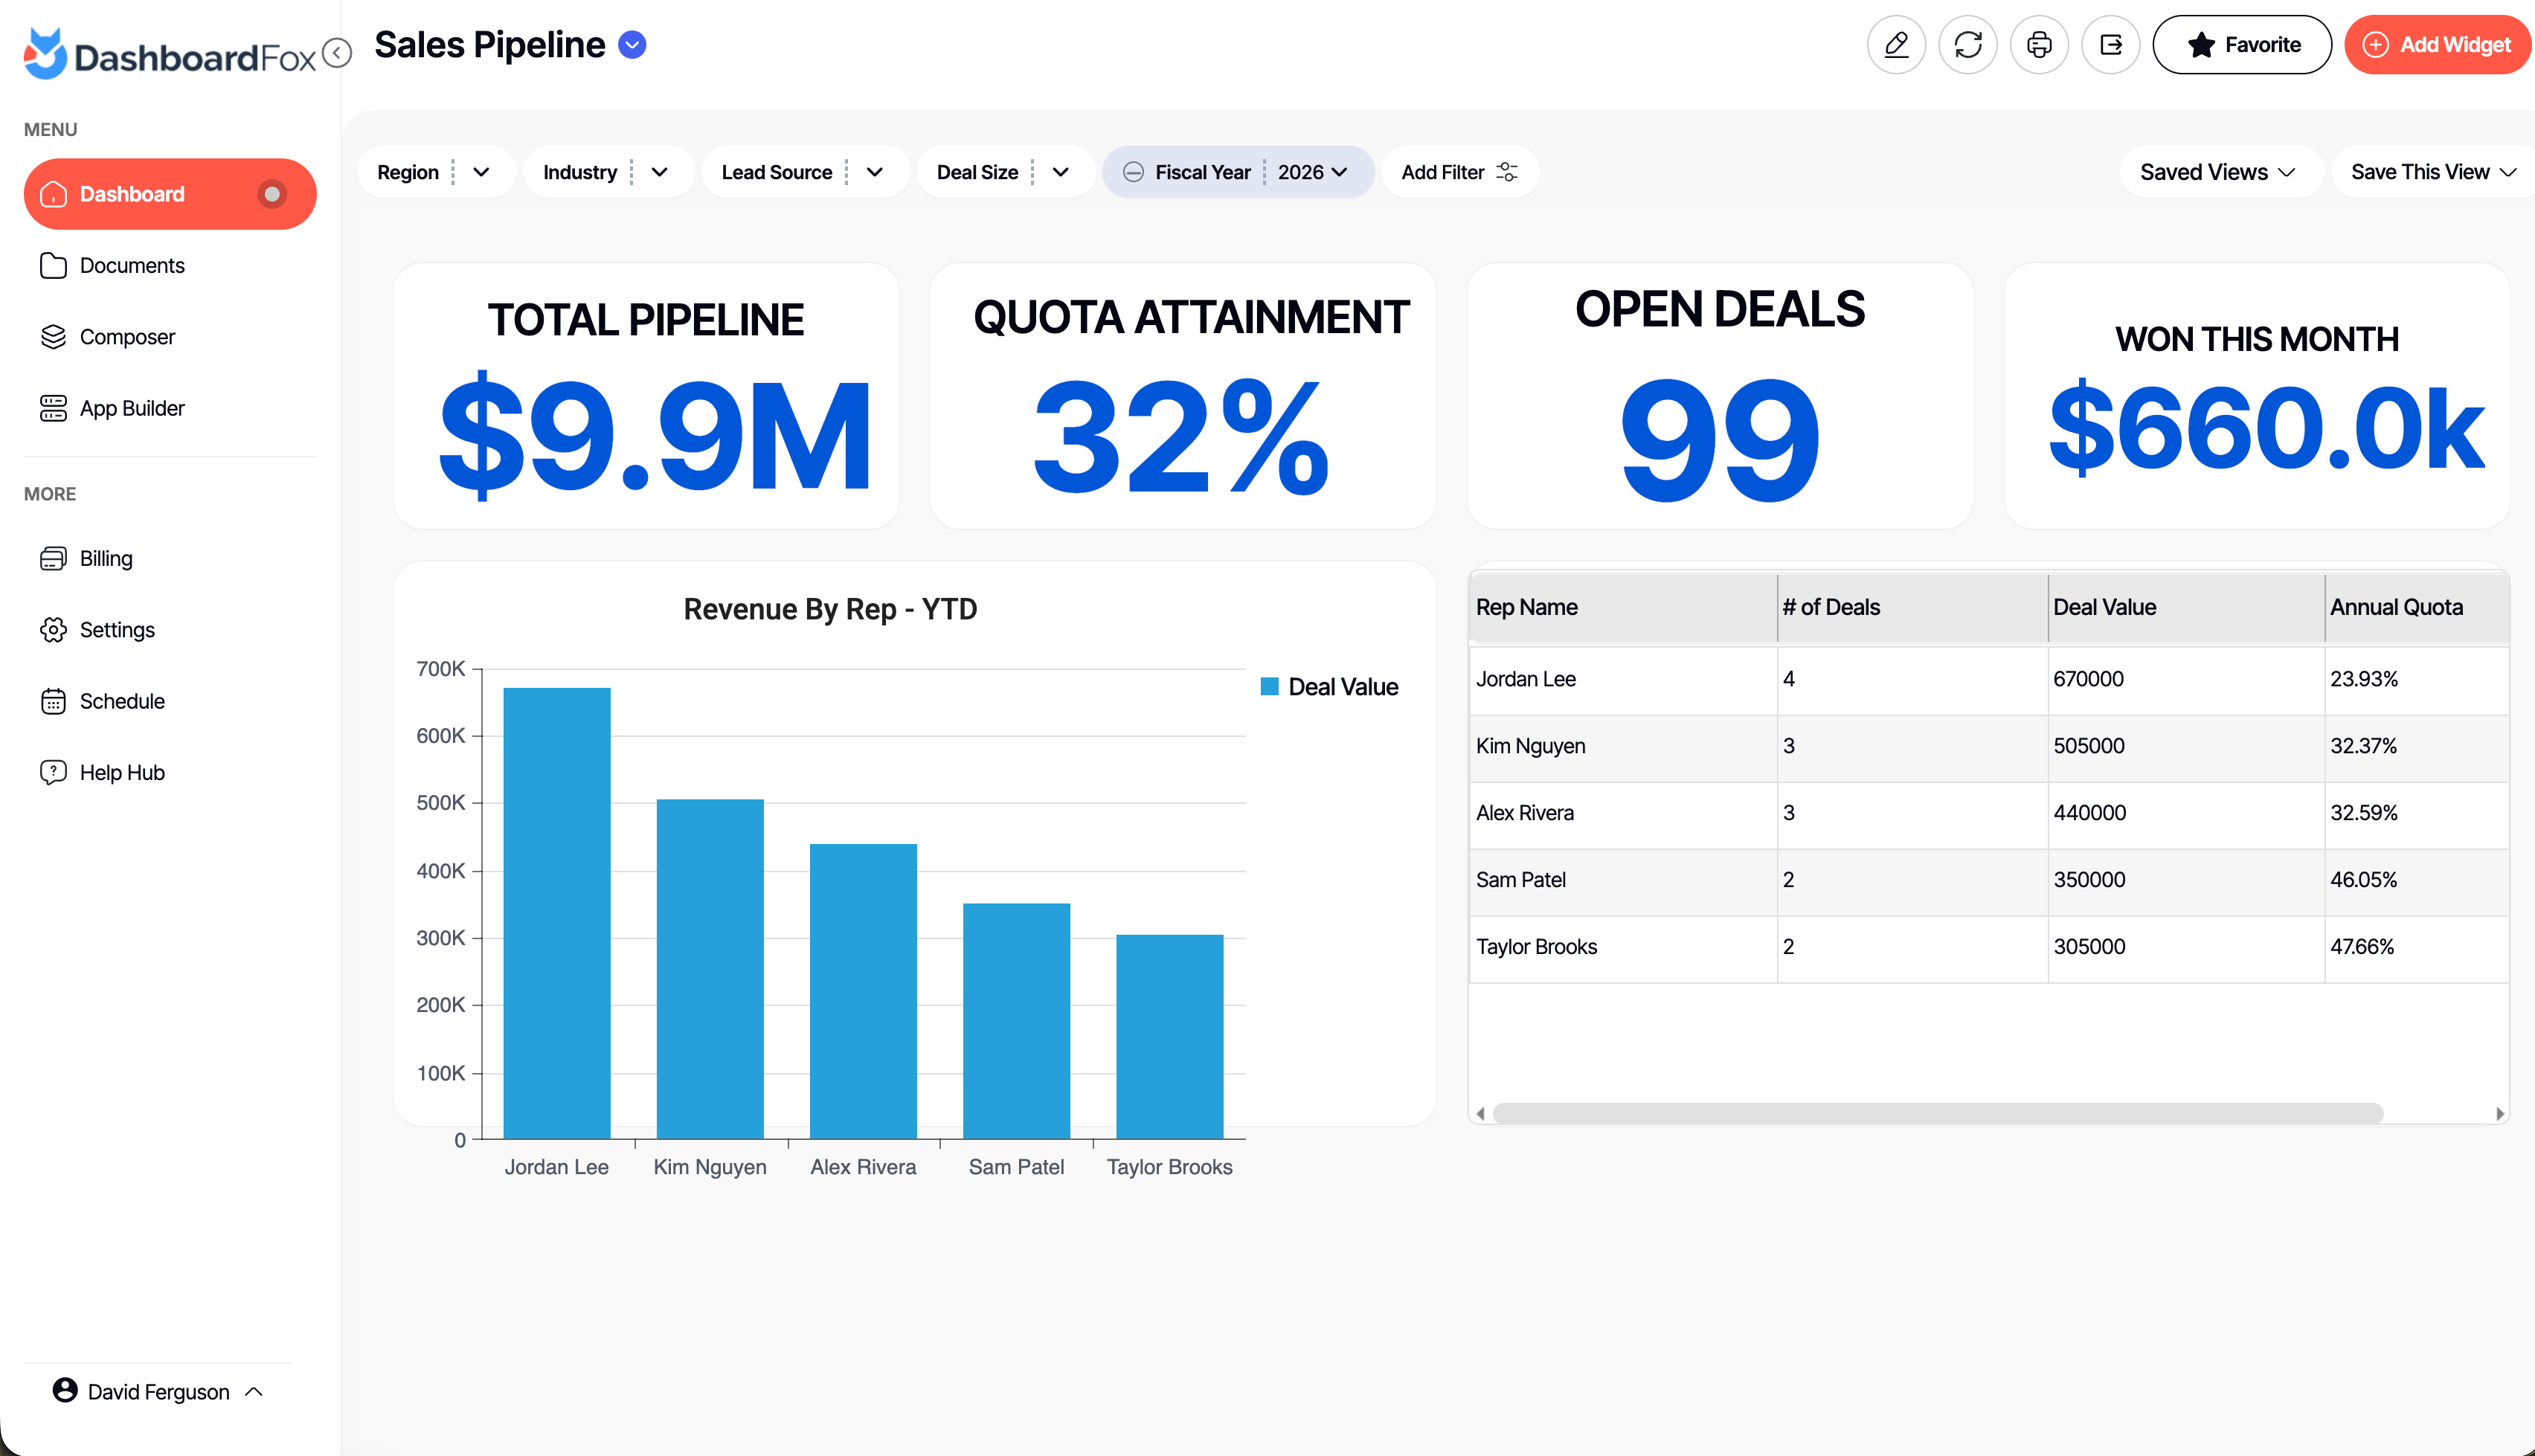Click the App Builder icon

pyautogui.click(x=53, y=408)
